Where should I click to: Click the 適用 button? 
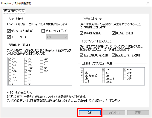click(x=138, y=113)
